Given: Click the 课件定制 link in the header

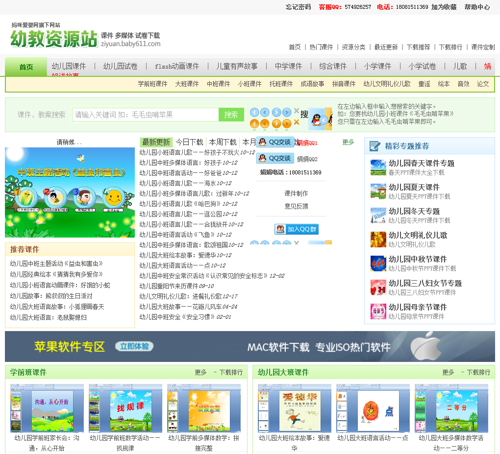Looking at the screenshot, I should (483, 47).
